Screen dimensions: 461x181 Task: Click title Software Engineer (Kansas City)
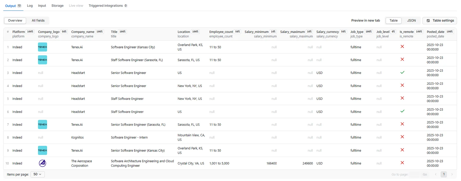pos(133,47)
